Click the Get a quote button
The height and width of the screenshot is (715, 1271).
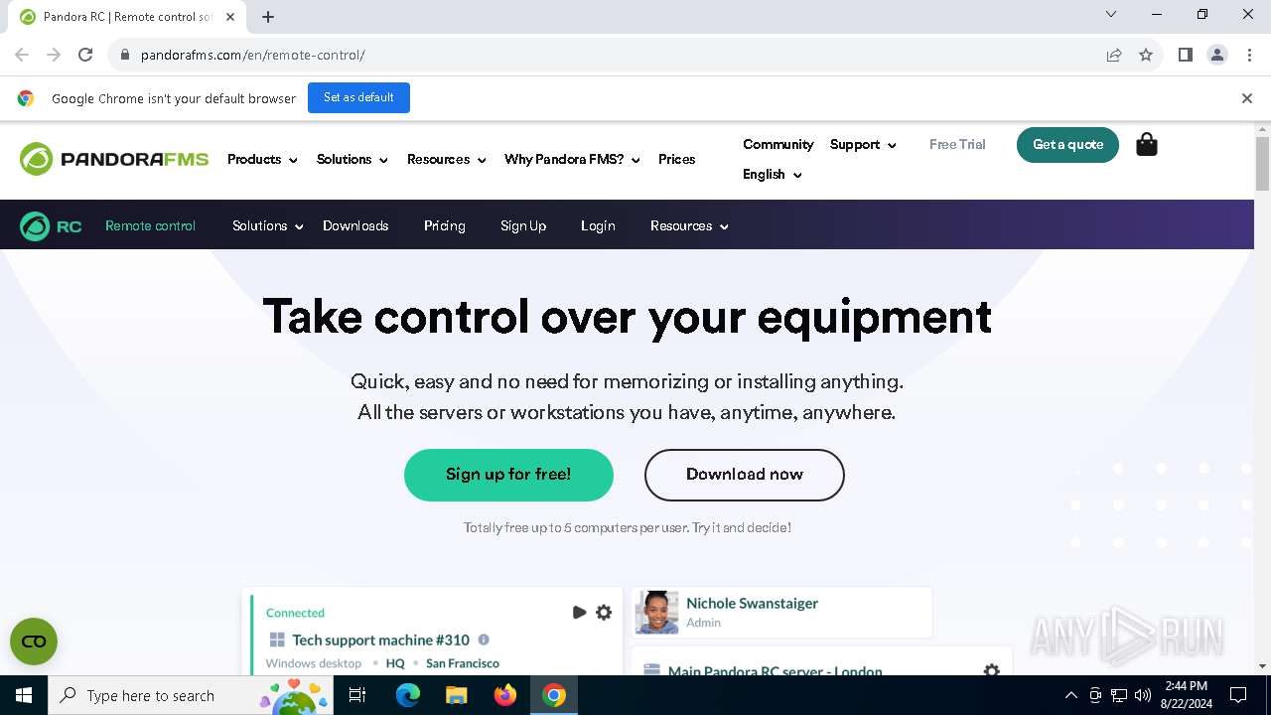[1067, 145]
